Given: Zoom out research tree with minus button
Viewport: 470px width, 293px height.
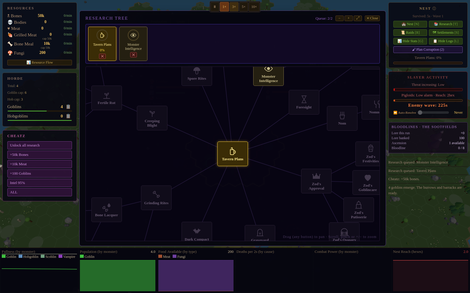Looking at the screenshot, I should (x=340, y=18).
